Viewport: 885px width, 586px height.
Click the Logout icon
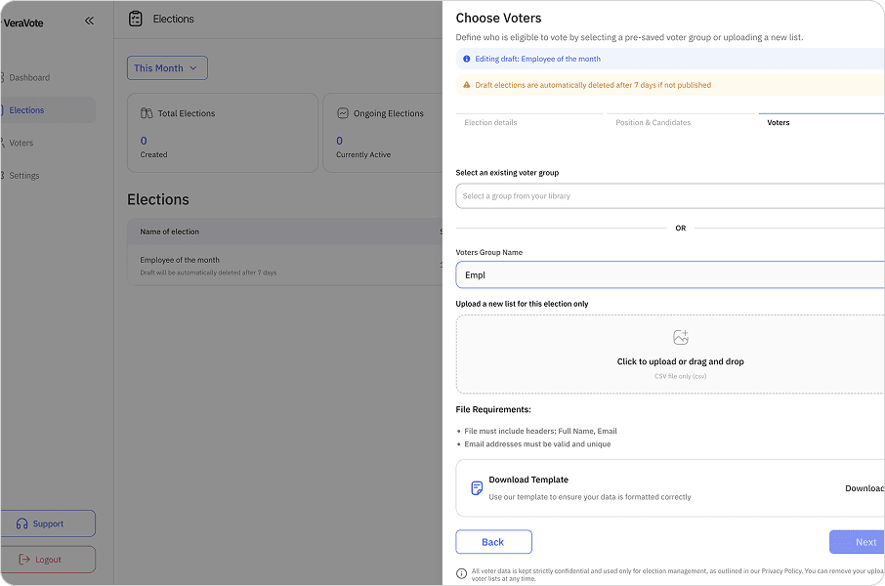coord(24,559)
